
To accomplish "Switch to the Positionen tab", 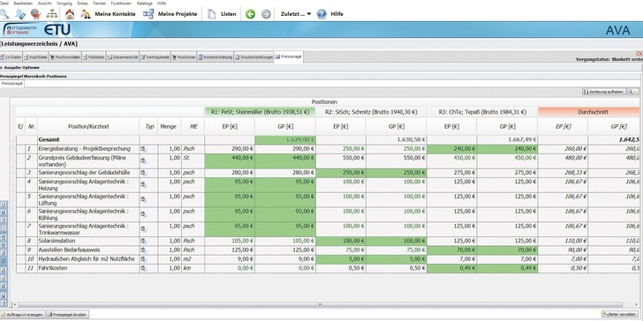I will [x=184, y=57].
